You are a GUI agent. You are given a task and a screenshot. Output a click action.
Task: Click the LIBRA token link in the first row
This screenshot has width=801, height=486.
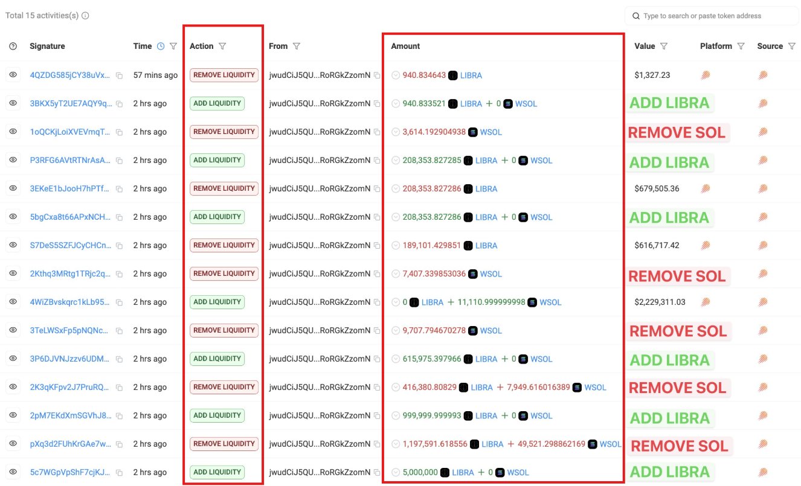point(471,75)
